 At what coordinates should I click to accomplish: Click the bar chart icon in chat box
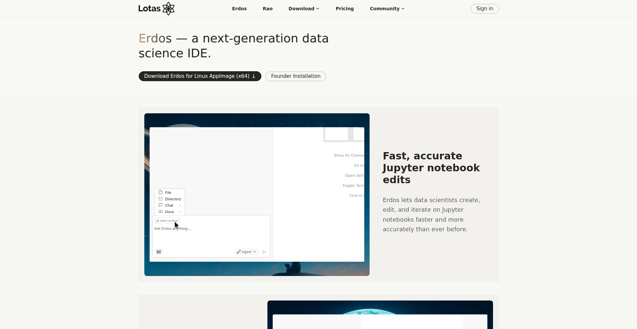pyautogui.click(x=159, y=252)
